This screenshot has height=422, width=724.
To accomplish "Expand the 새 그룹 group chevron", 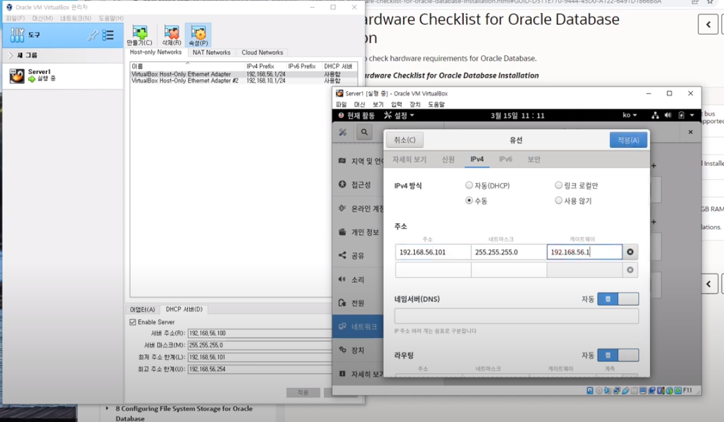I will 11,55.
